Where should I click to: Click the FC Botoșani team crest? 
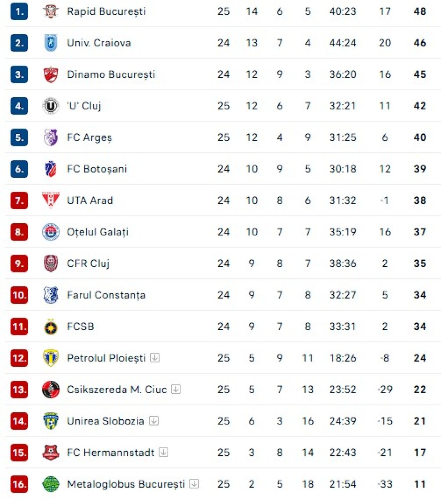coord(51,169)
